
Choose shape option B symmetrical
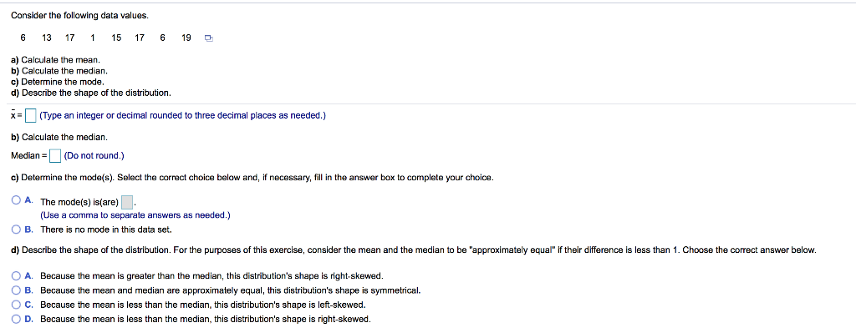coord(17,290)
